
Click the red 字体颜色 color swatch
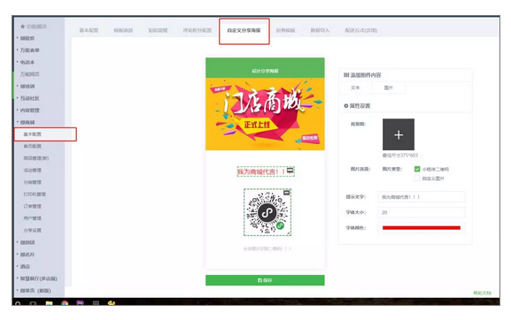pos(422,228)
